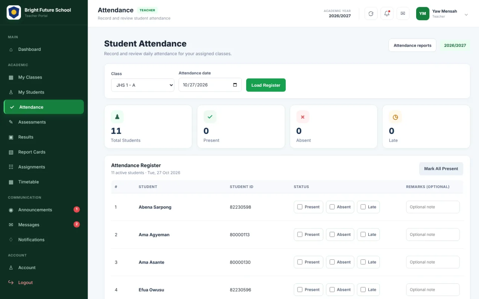The height and width of the screenshot is (299, 479).
Task: Open Announcements in the sidebar
Action: [x=44, y=210]
